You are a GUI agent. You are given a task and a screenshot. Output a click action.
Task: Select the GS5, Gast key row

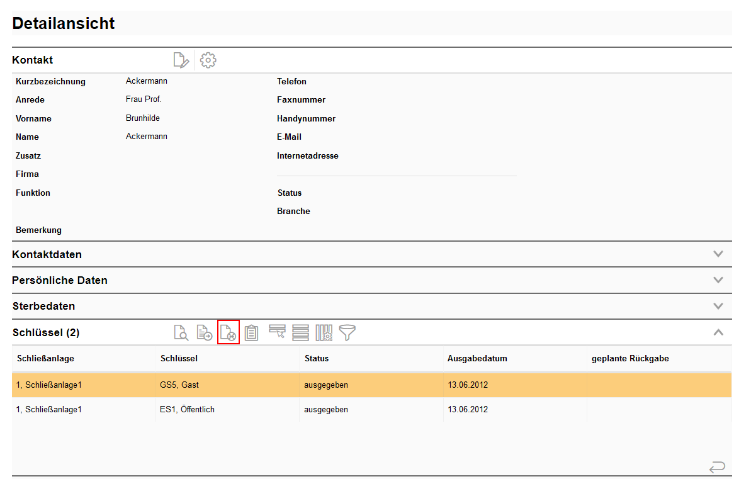(179, 385)
